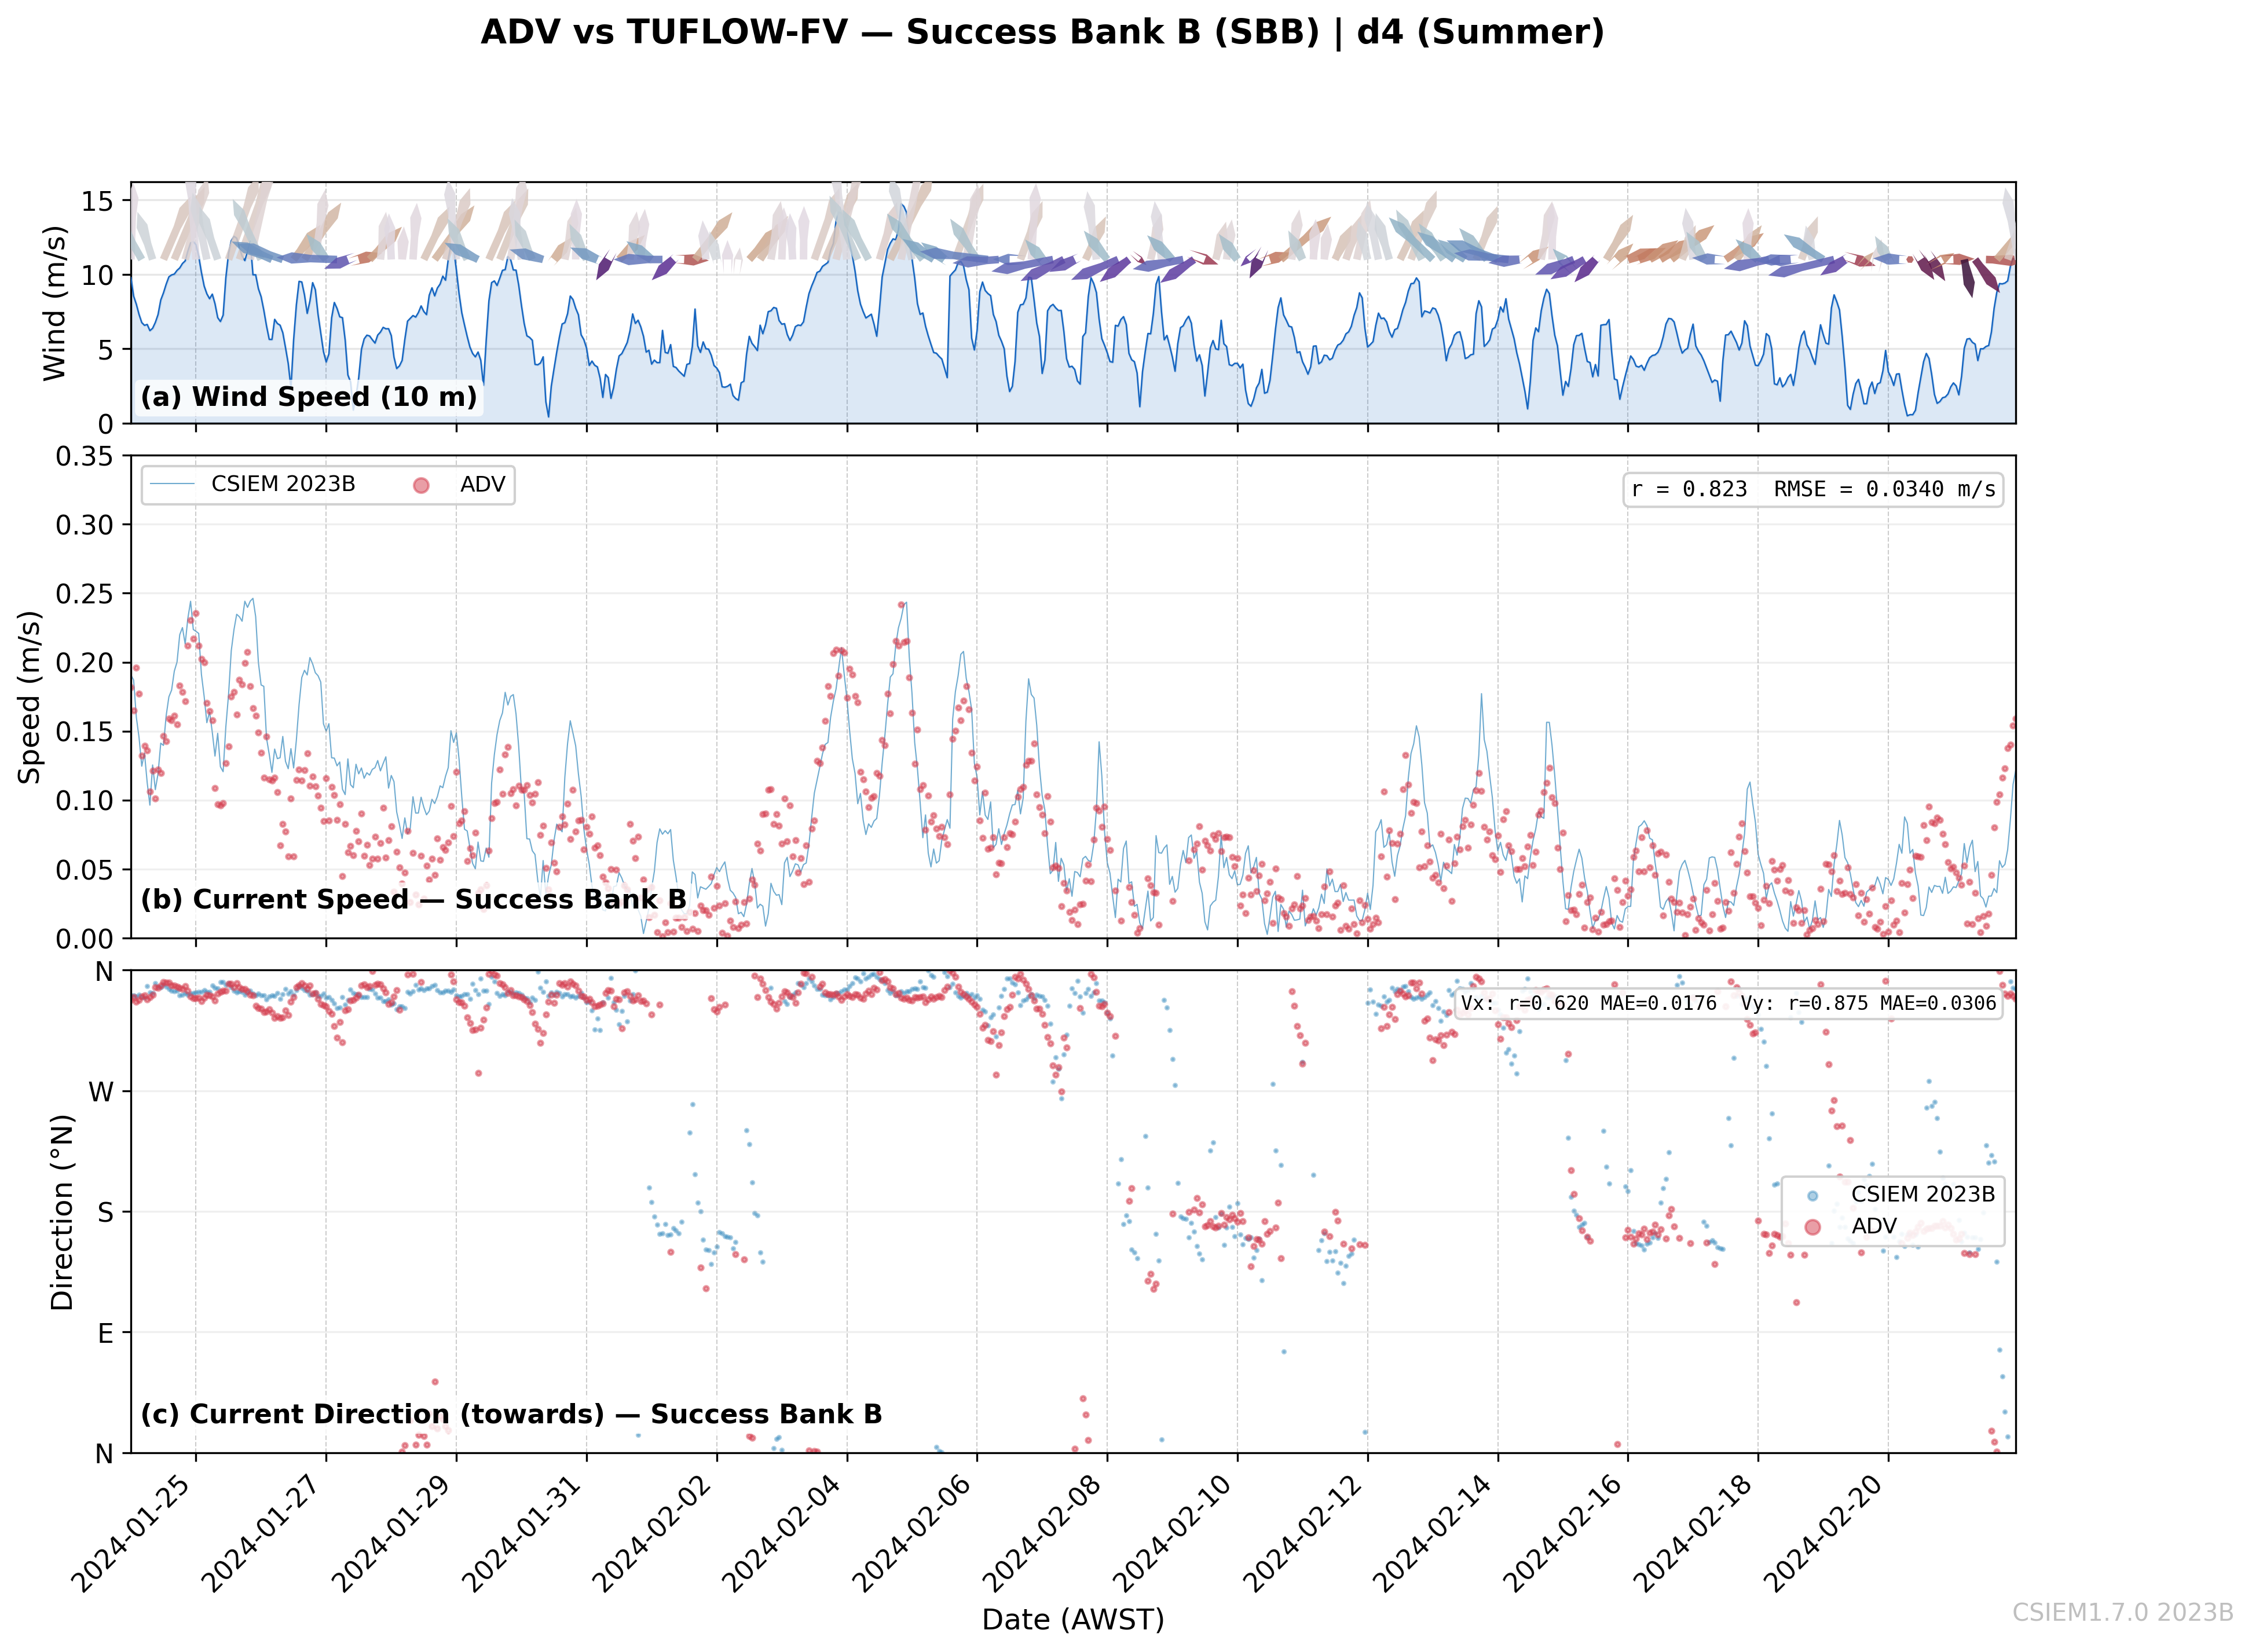Click the "Direction (°N)" y-axis label
The image size is (2252, 1652).
point(62,1212)
